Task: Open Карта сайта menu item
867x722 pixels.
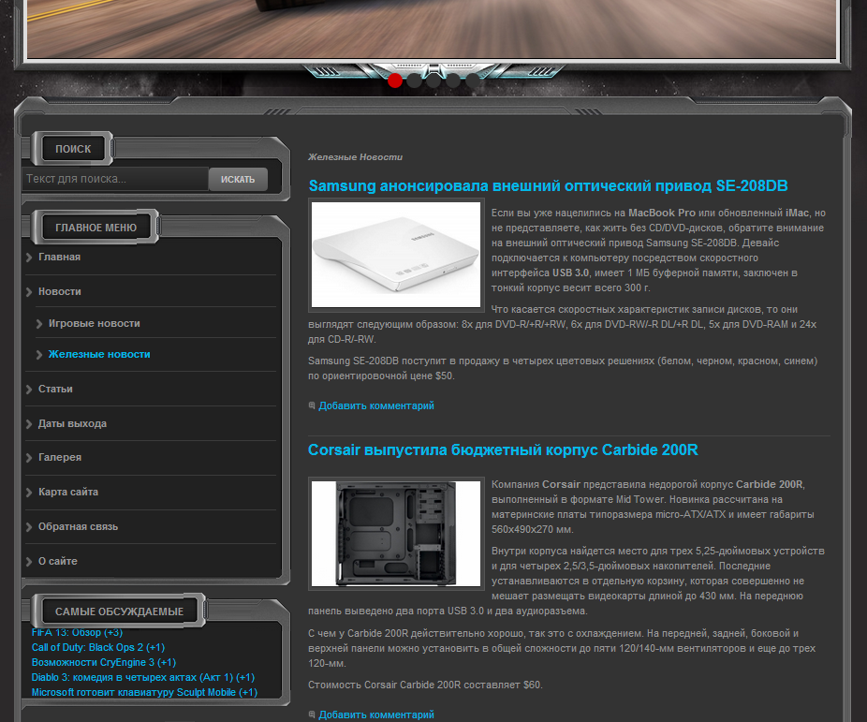Action: click(x=68, y=492)
